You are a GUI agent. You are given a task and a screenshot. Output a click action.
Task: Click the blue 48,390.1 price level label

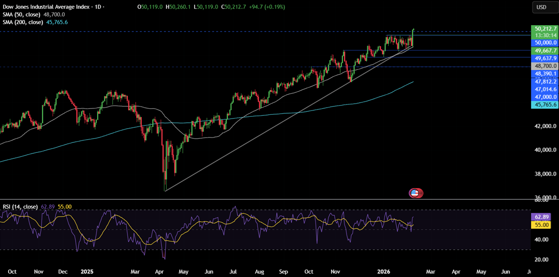545,73
